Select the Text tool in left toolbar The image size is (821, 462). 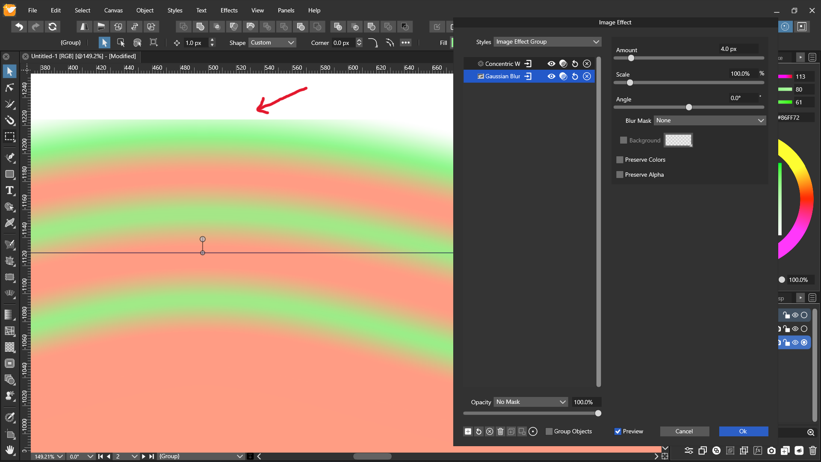pos(9,191)
